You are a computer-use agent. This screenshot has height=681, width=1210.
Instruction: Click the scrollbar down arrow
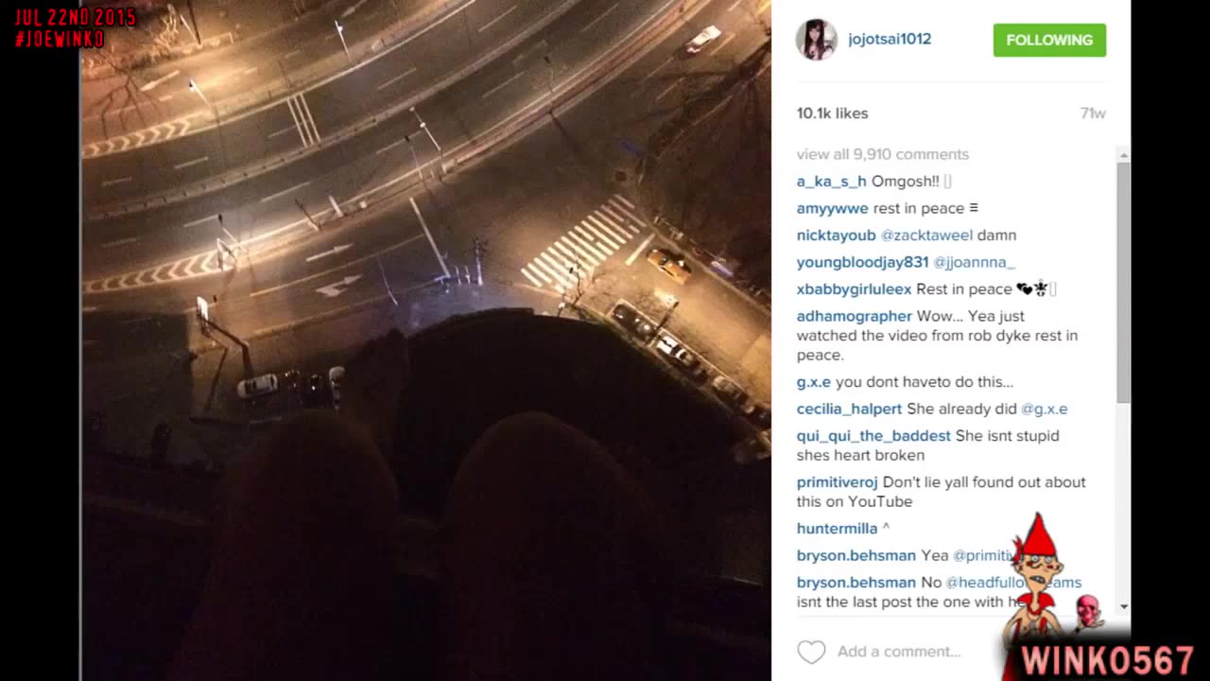point(1123,606)
